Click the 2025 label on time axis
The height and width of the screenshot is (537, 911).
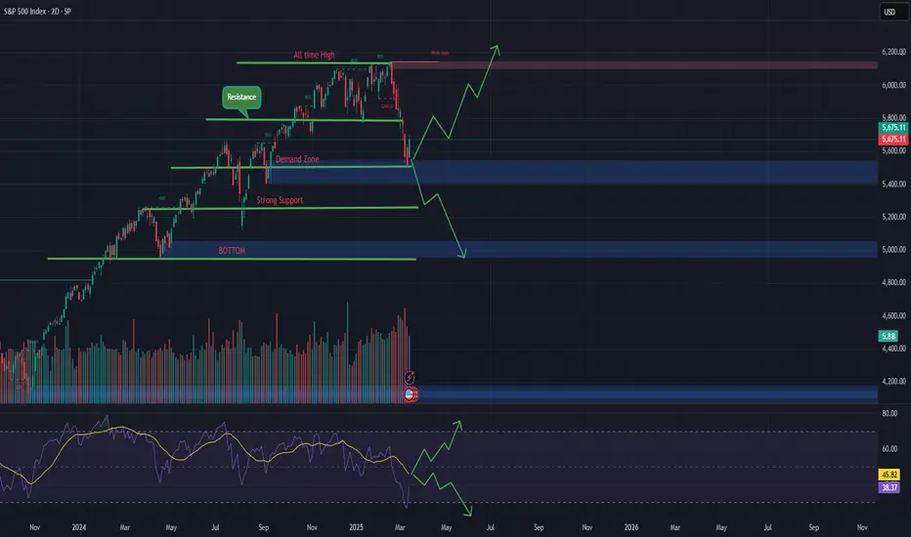[356, 527]
